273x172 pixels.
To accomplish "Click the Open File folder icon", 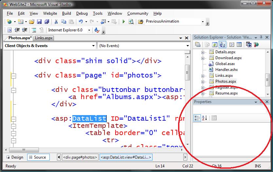I will 32,22.
